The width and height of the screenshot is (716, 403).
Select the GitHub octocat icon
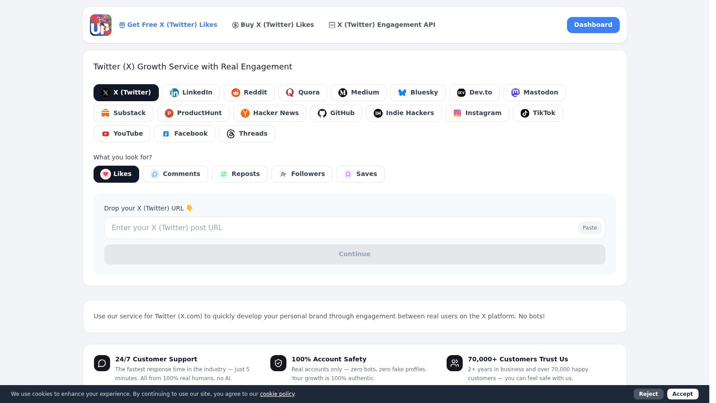point(322,113)
